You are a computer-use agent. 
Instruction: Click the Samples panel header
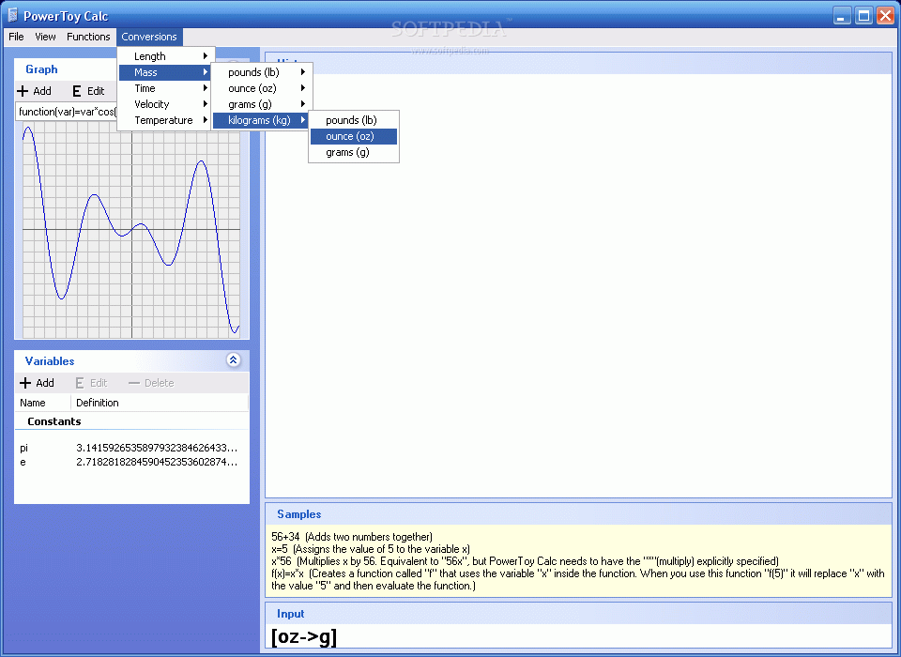(x=578, y=514)
